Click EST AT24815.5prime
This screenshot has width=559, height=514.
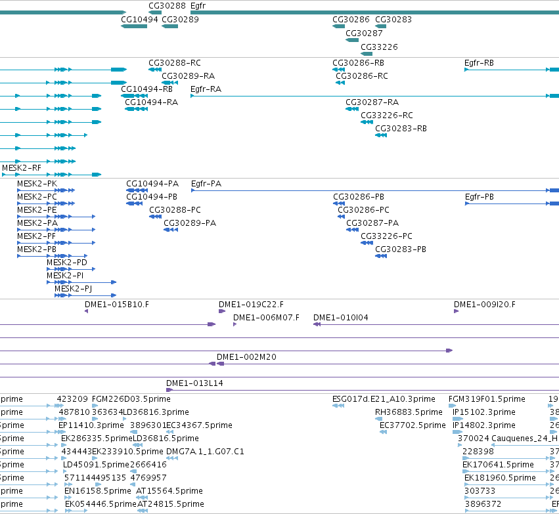point(171,504)
